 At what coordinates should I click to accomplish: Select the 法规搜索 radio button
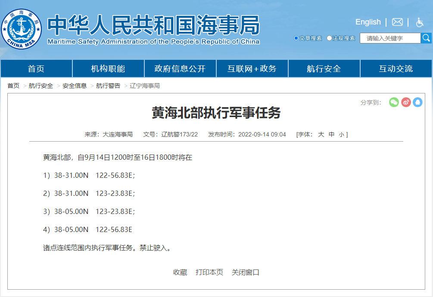329,38
